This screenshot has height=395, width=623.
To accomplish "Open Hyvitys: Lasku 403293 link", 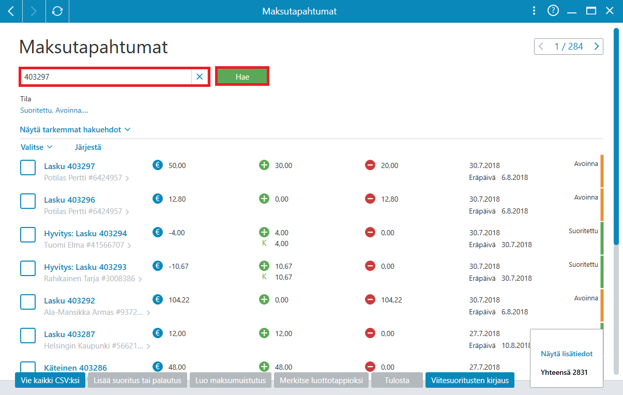I will (85, 267).
